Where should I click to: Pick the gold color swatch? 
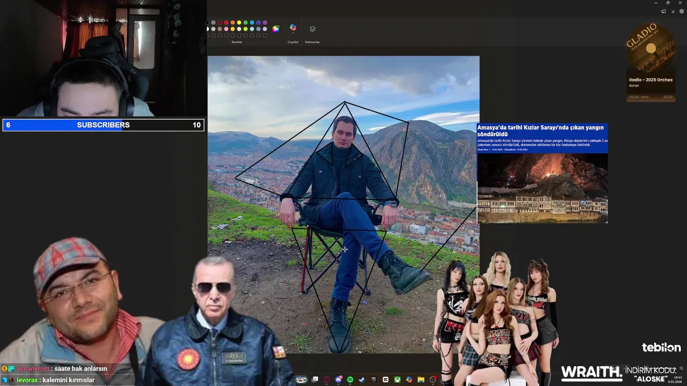[x=232, y=29]
